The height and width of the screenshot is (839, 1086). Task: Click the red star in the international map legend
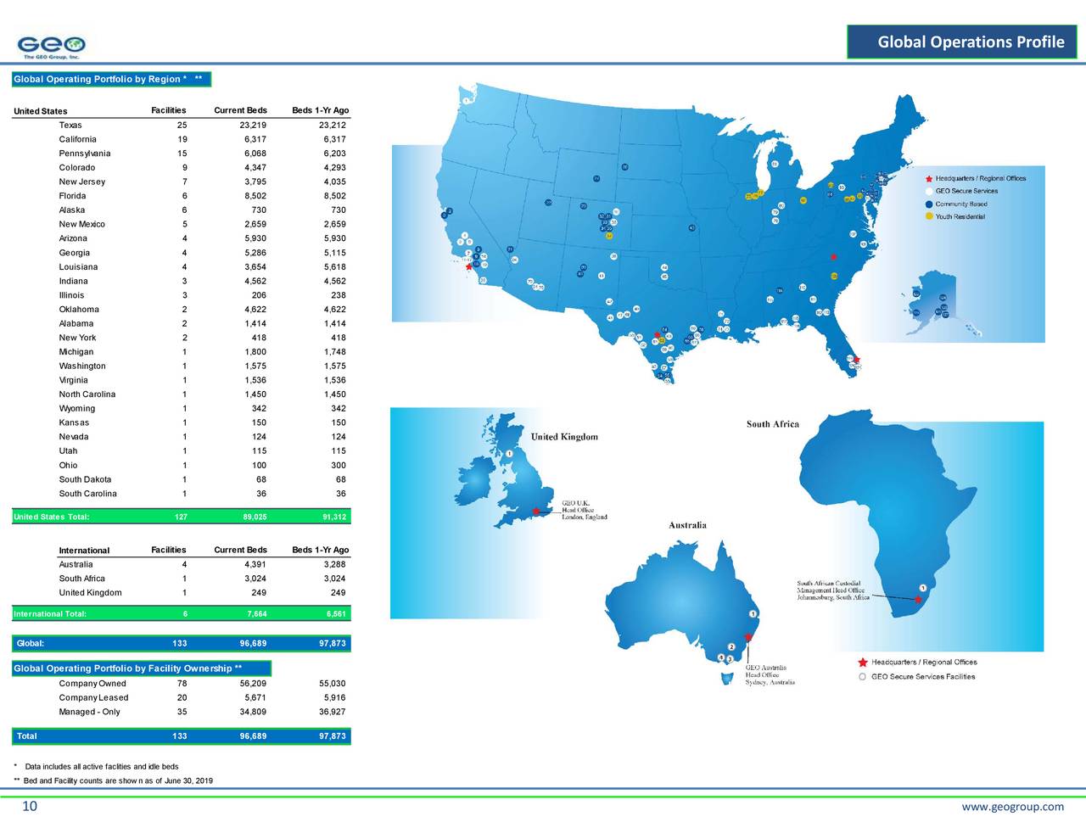[x=862, y=663]
